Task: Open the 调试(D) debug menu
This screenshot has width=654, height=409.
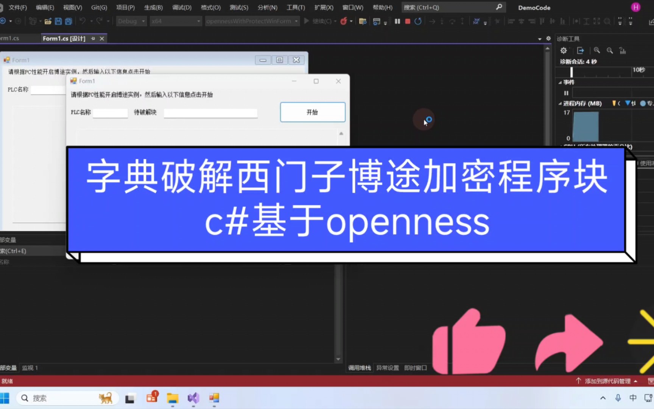Action: pos(182,7)
